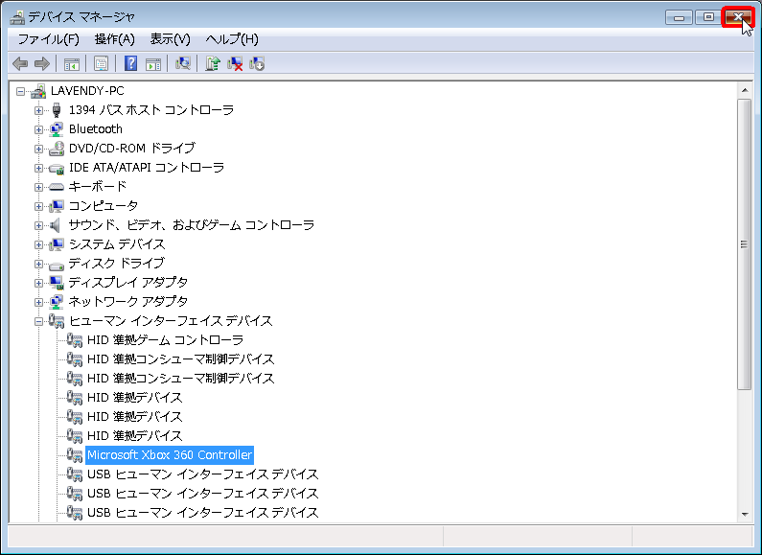Click the HID 準拠ゲーム コントローラ device icon
This screenshot has height=555, width=762.
[75, 340]
